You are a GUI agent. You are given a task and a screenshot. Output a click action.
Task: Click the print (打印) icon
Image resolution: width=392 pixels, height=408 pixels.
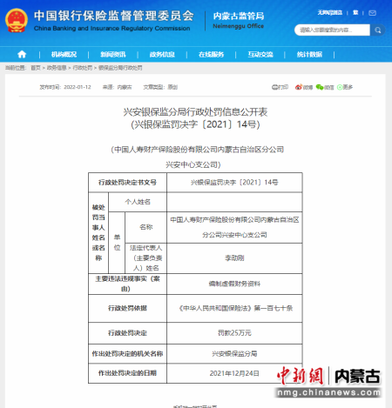tap(280, 87)
